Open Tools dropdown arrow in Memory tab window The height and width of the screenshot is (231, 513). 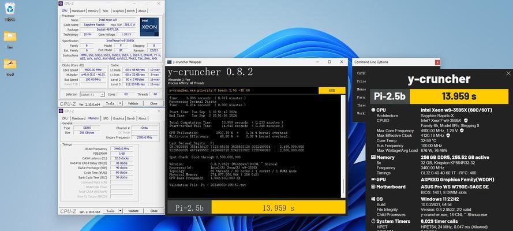coord(121,211)
